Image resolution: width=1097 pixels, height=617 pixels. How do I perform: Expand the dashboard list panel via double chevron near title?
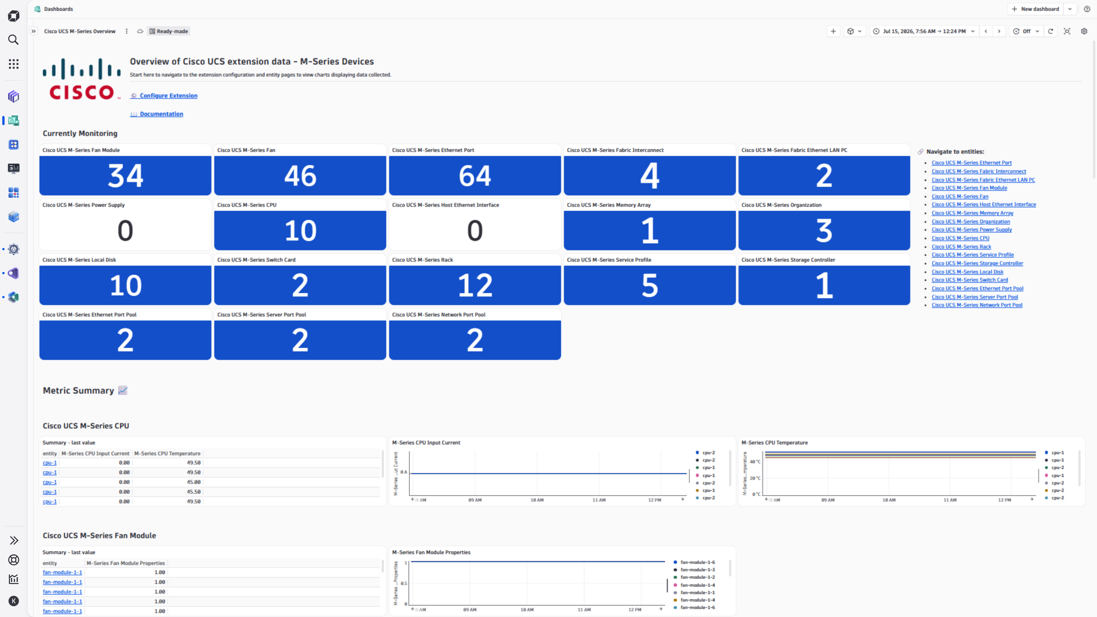point(34,31)
